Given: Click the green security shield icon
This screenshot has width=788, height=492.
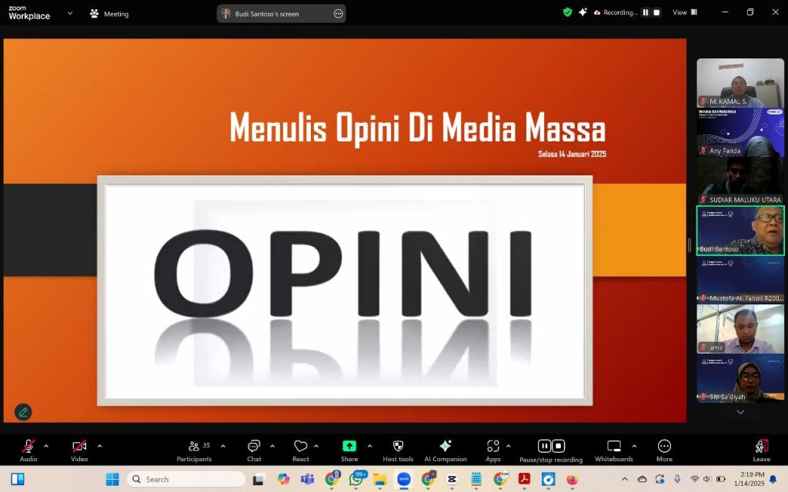Looking at the screenshot, I should tap(567, 12).
